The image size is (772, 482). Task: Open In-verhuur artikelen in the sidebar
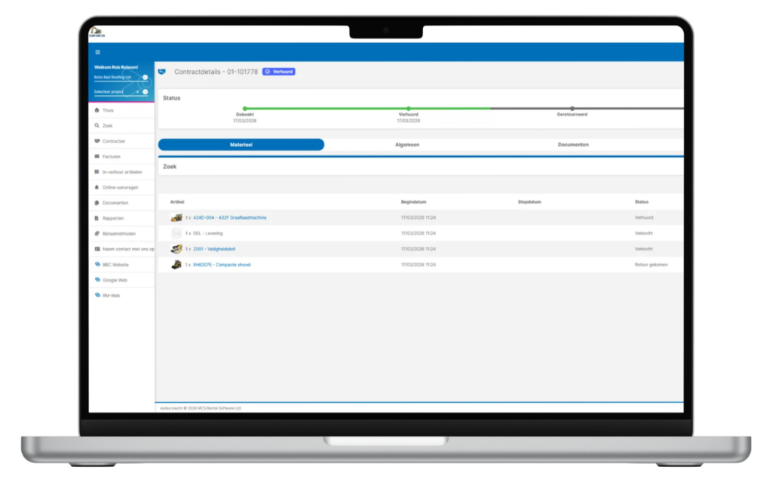[121, 172]
